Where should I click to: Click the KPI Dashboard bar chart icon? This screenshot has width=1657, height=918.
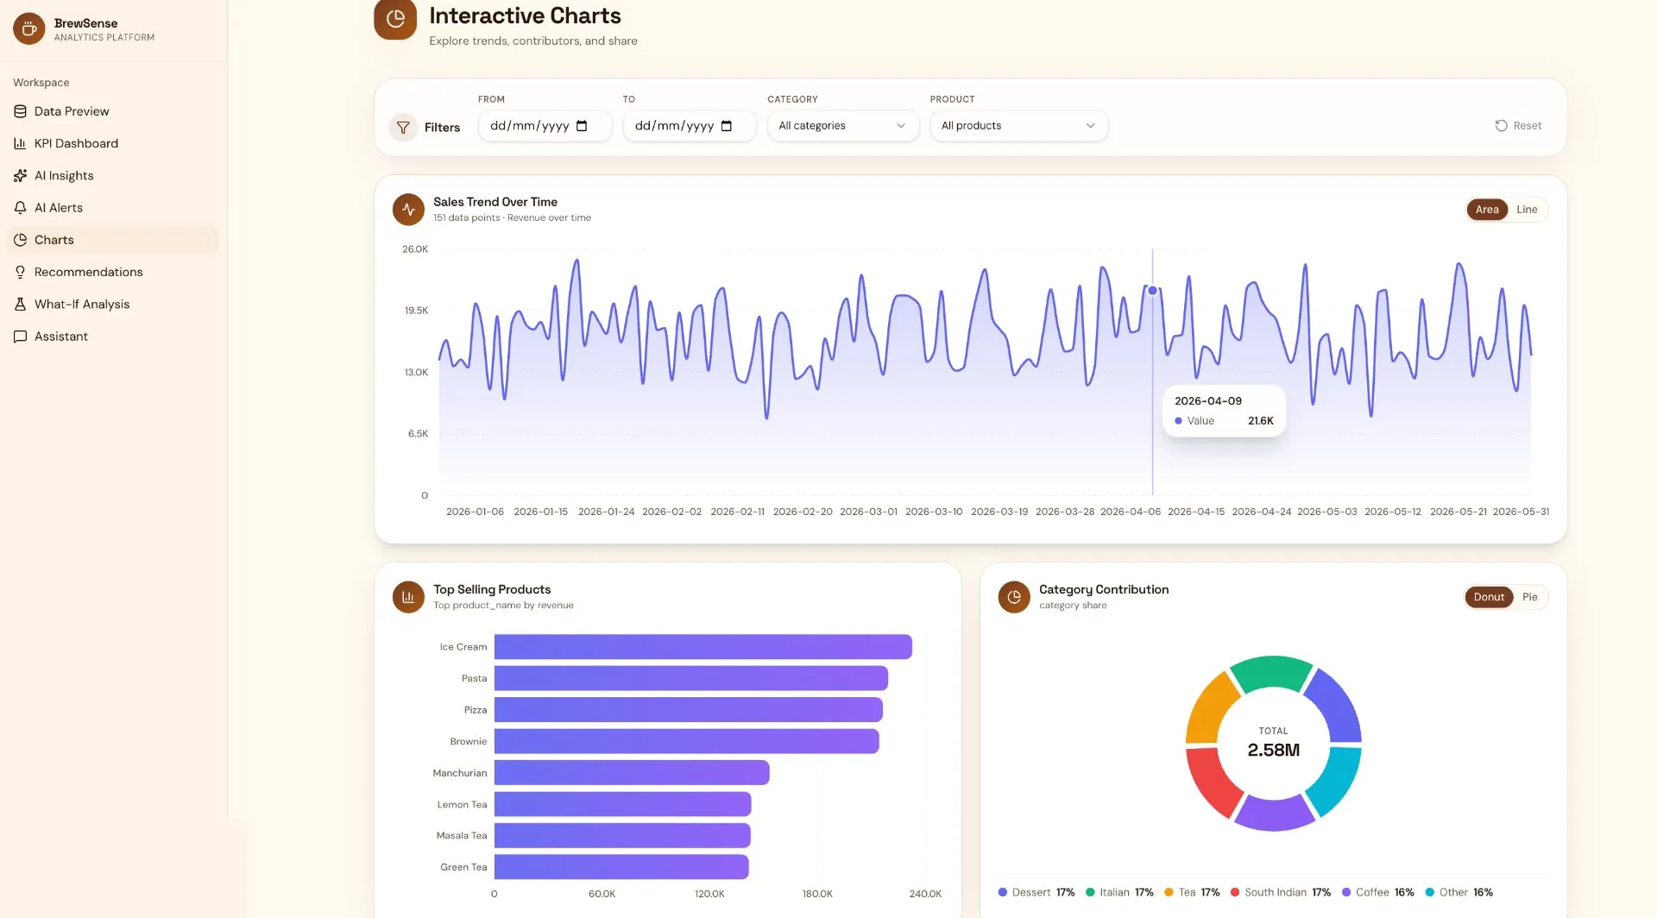pos(20,143)
